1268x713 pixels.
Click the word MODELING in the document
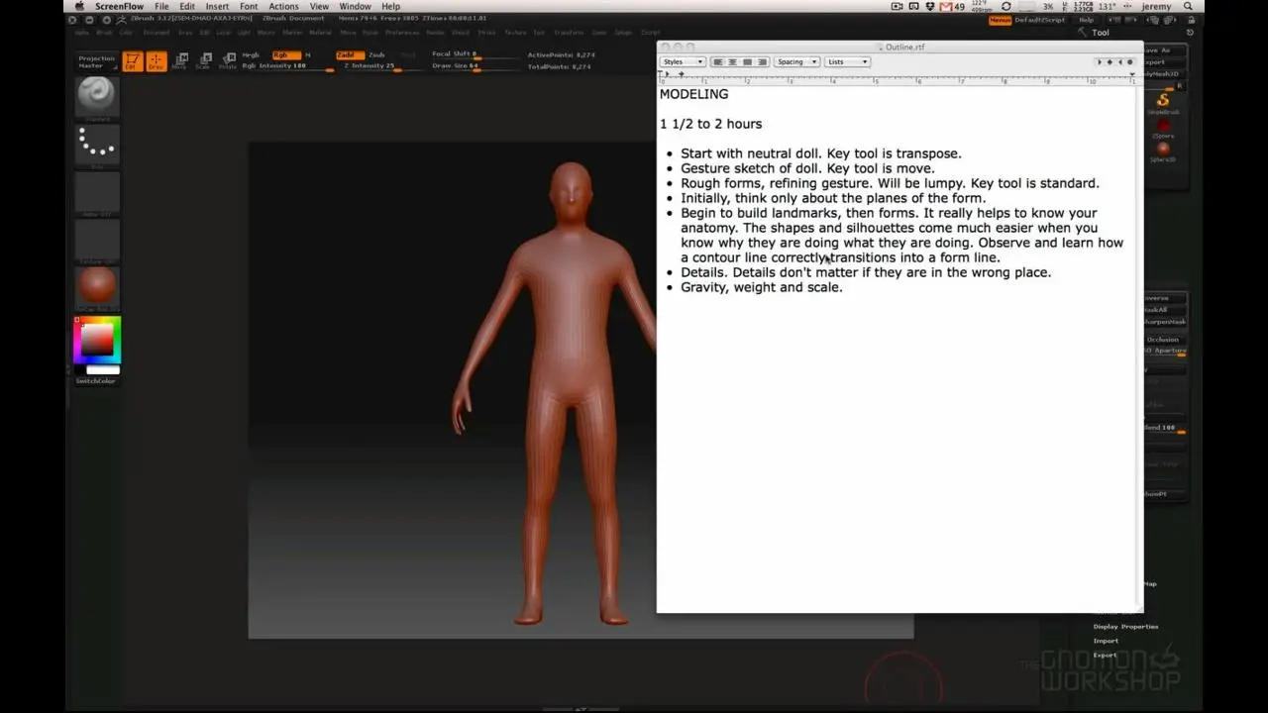click(x=693, y=94)
